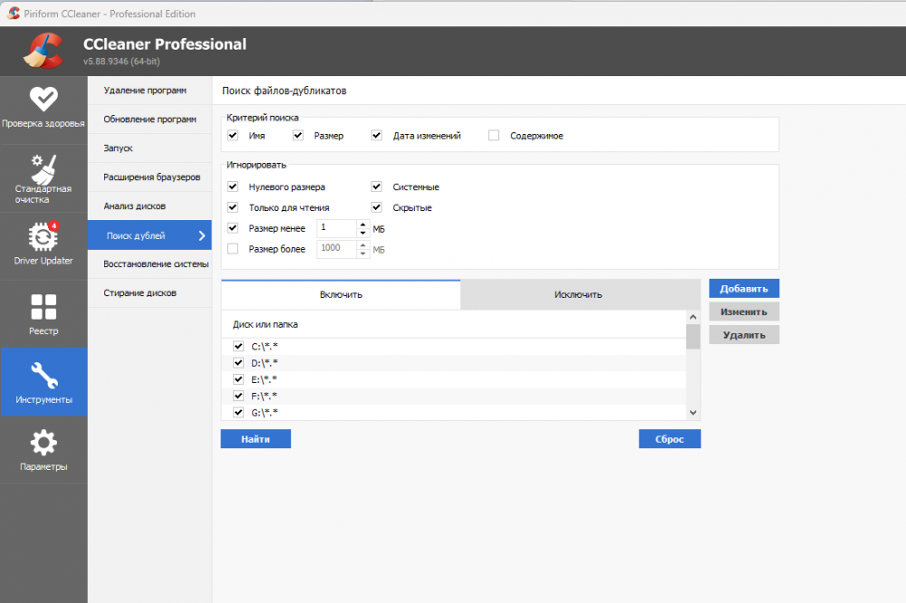Uncheck the Размер менее checkbox
906x603 pixels.
click(233, 228)
